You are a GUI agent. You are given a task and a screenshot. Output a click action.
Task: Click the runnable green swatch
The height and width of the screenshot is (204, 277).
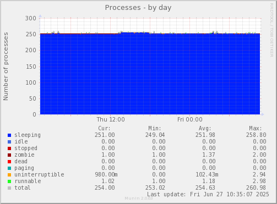(9, 181)
